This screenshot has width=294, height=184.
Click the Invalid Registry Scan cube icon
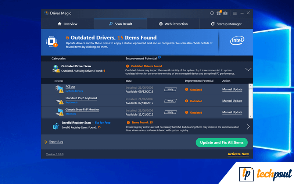[56, 126]
